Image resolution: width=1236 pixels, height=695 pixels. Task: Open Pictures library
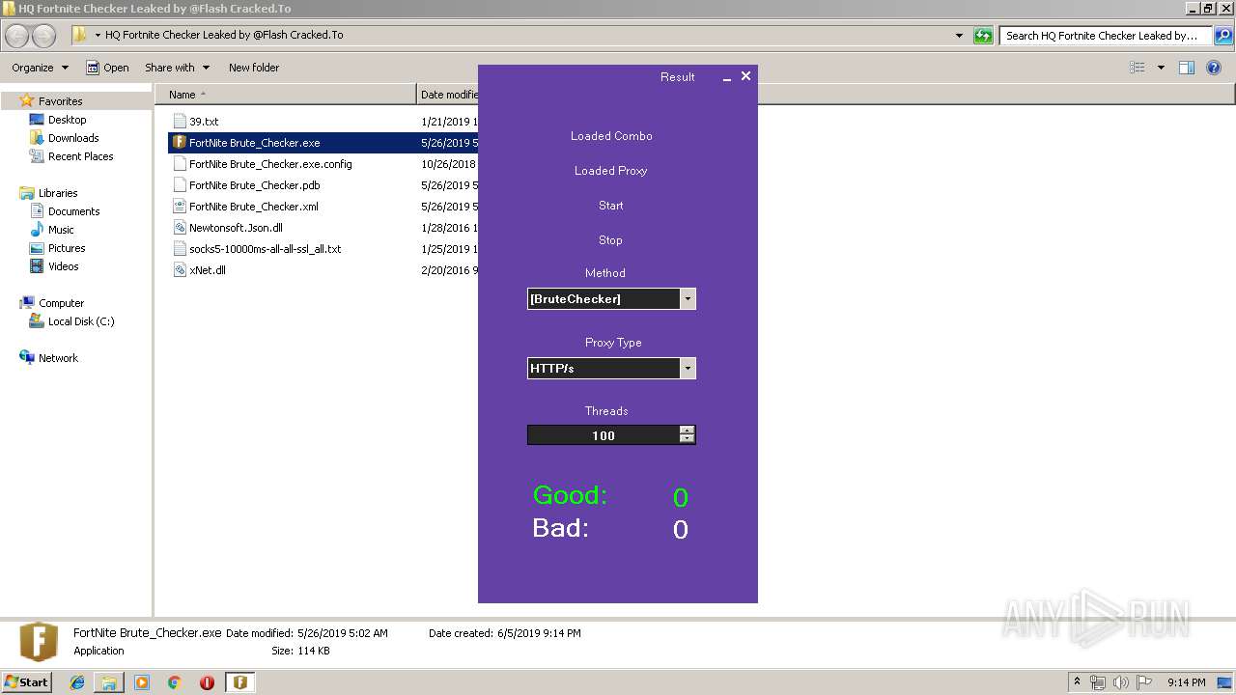pyautogui.click(x=67, y=248)
